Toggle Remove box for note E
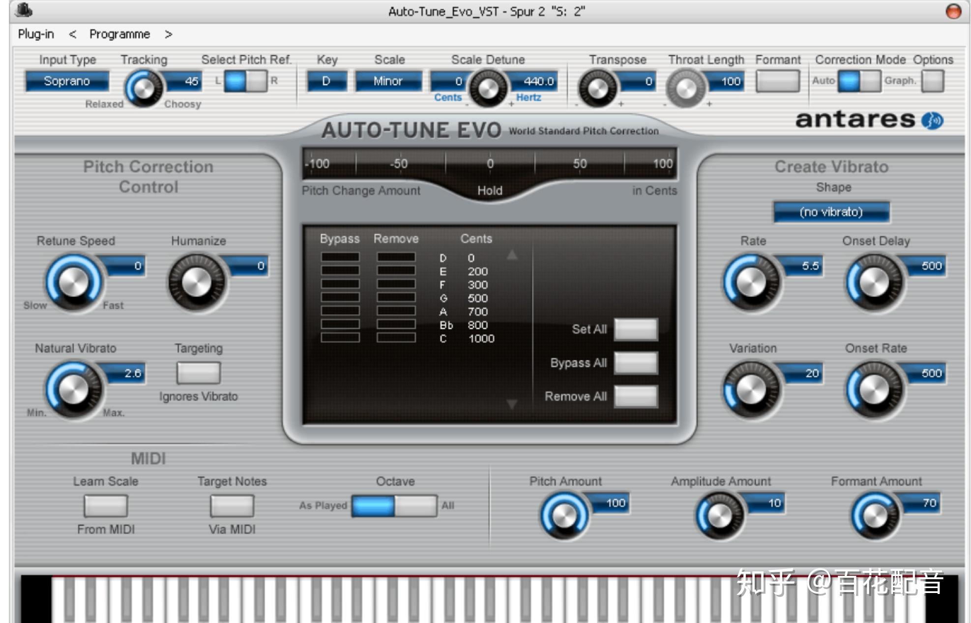This screenshot has width=971, height=623. tap(396, 270)
